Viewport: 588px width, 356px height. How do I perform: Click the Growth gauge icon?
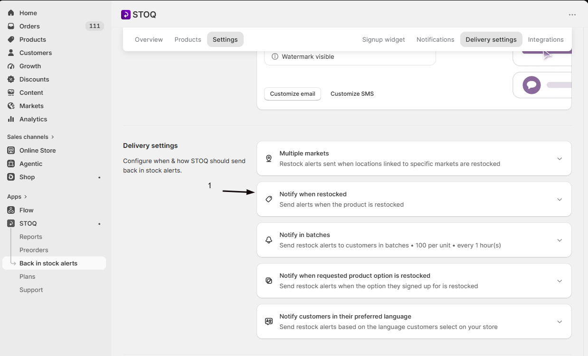click(11, 66)
